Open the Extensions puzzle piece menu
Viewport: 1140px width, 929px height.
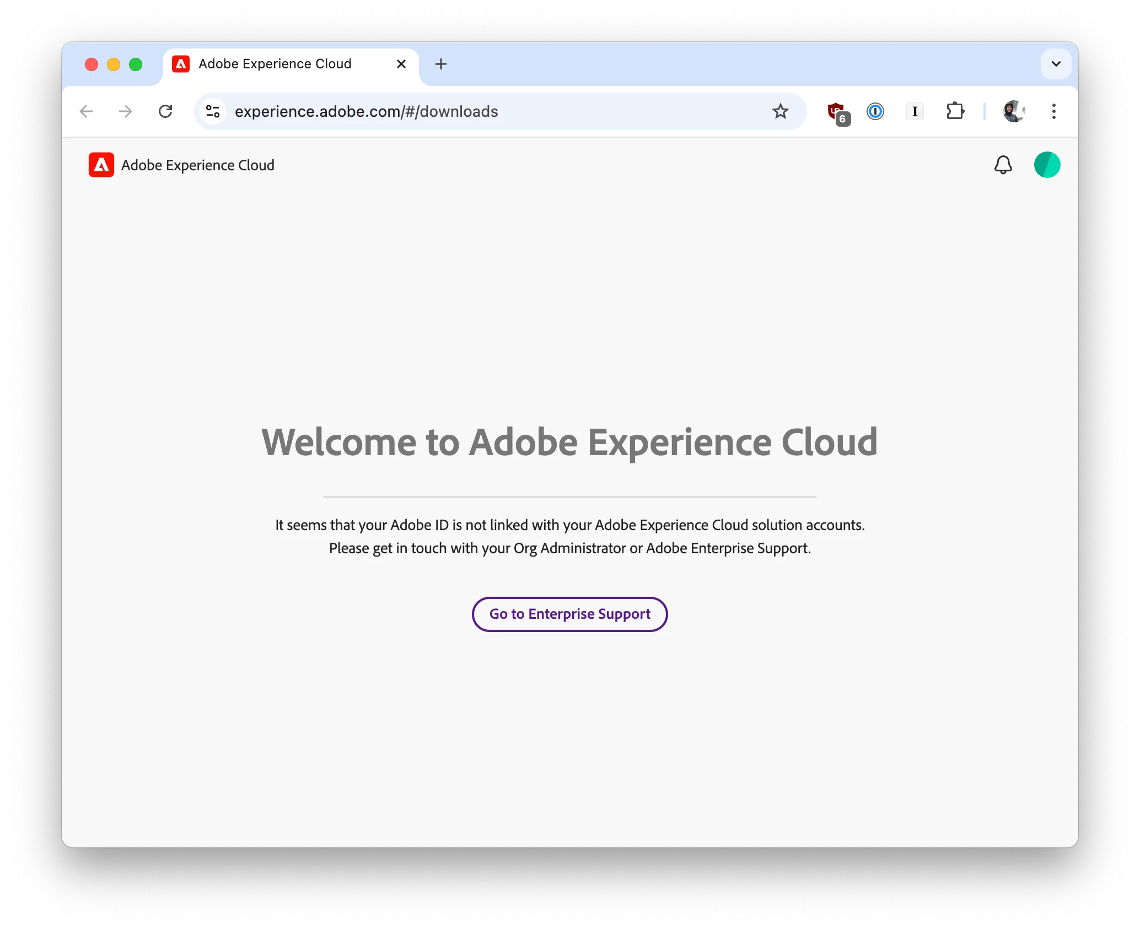pos(955,111)
